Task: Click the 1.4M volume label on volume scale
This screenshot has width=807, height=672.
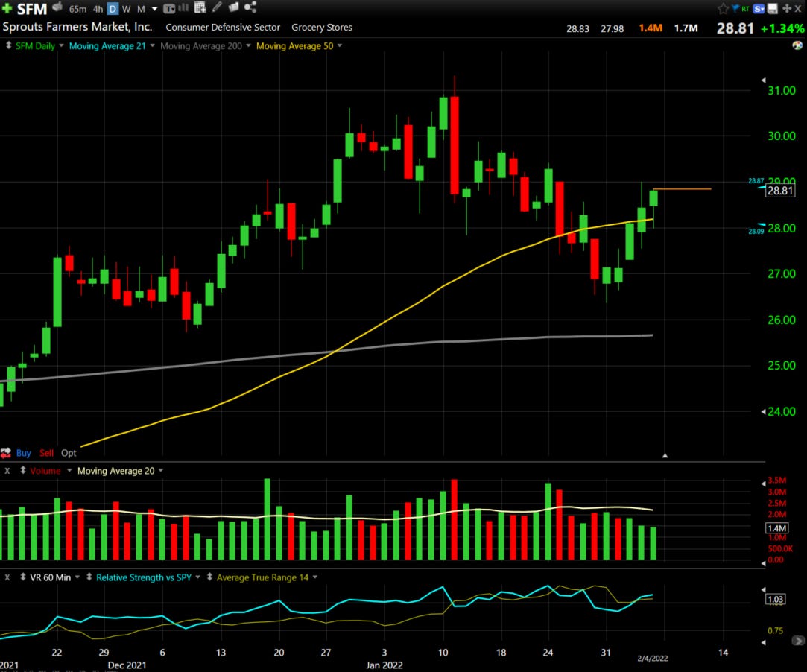Action: click(776, 528)
